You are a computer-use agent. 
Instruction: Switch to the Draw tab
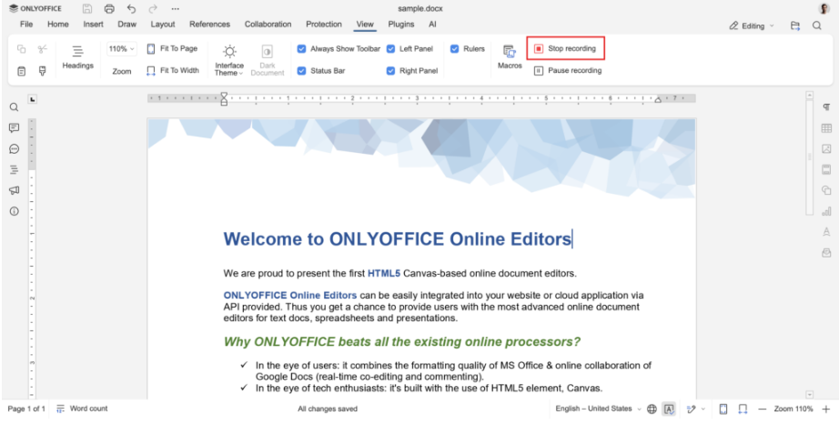[126, 24]
